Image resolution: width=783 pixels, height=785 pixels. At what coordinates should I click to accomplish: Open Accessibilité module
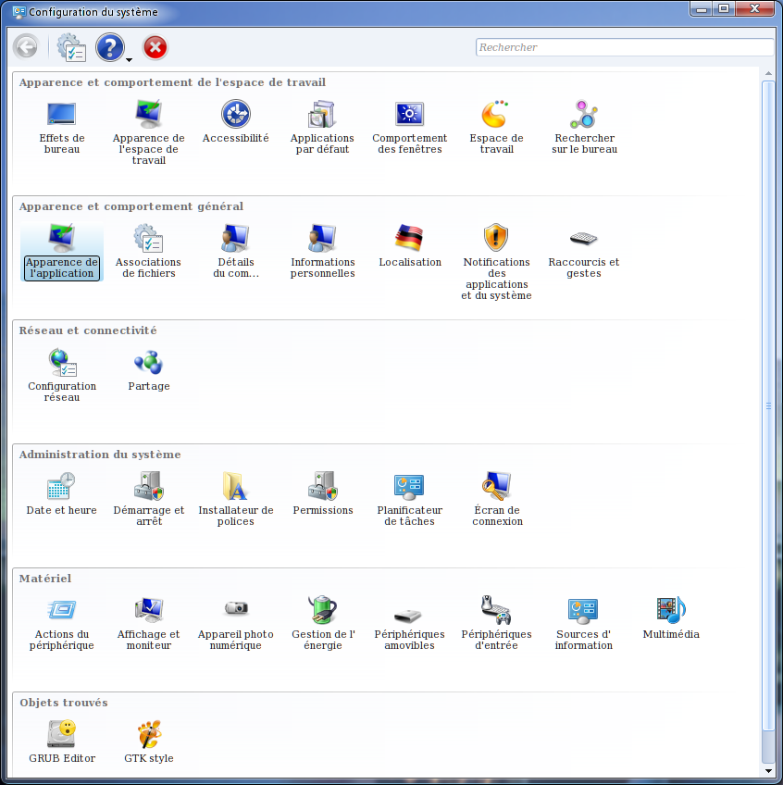236,121
